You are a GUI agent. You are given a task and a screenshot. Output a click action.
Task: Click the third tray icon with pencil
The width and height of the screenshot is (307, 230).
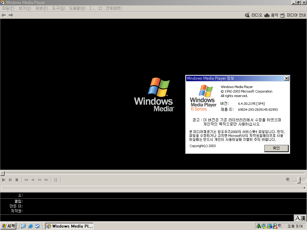point(270,226)
